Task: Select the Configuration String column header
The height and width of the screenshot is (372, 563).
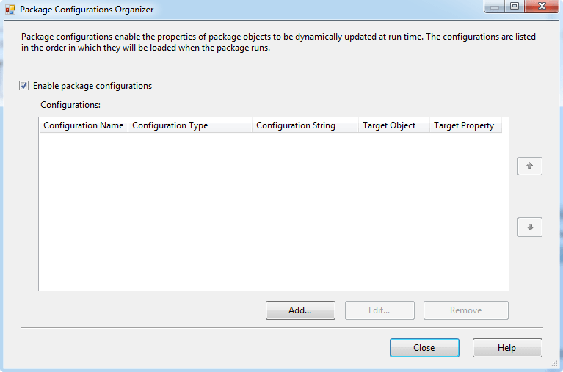Action: [305, 125]
